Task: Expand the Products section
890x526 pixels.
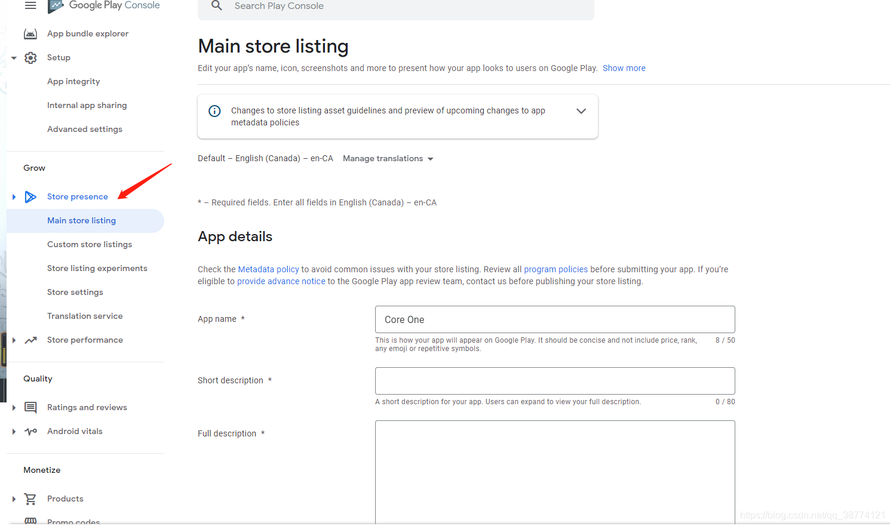Action: point(14,499)
